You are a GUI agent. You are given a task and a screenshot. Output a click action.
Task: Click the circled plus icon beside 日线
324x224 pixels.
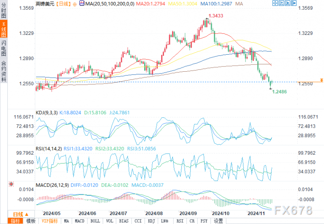(75, 4)
